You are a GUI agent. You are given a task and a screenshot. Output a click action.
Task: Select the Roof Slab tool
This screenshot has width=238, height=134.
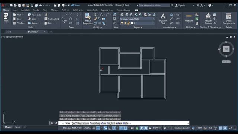click(35, 15)
